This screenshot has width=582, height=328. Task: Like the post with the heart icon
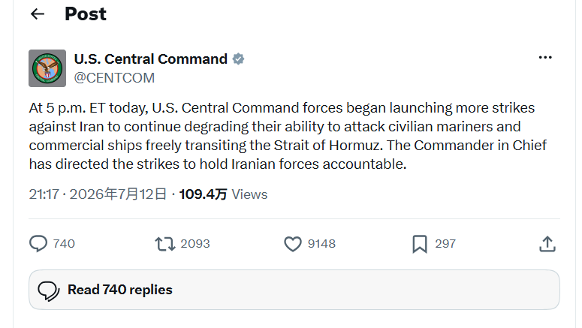point(293,244)
